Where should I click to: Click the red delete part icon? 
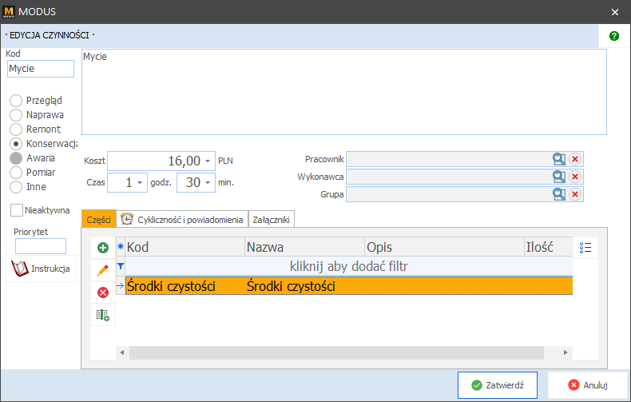click(102, 293)
